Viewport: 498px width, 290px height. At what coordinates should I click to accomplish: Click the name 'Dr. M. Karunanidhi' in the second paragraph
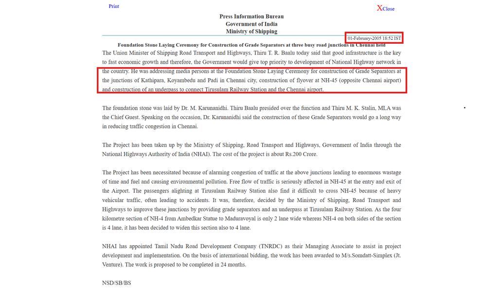pyautogui.click(x=205, y=108)
